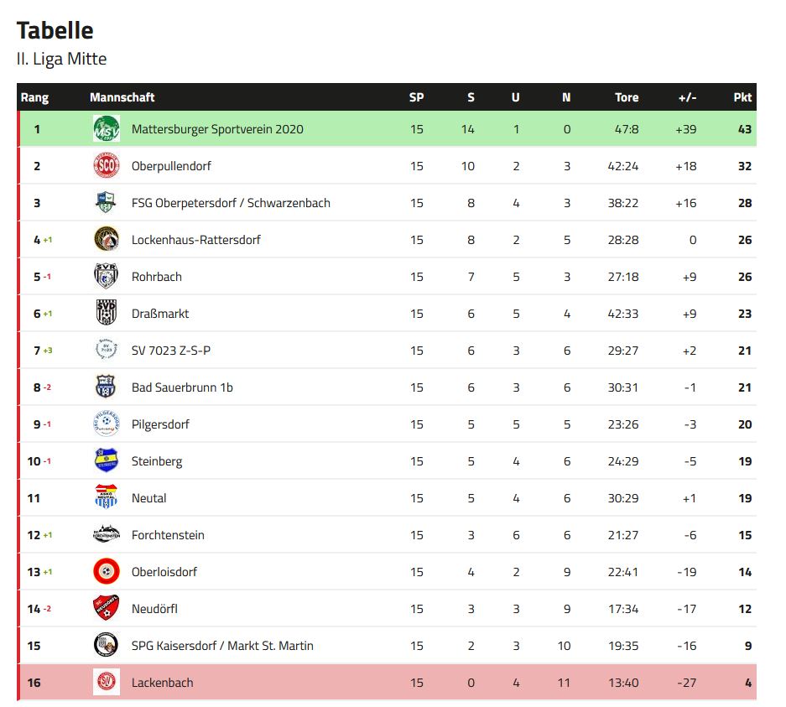
Task: Click the Tore column header
Action: 627,97
